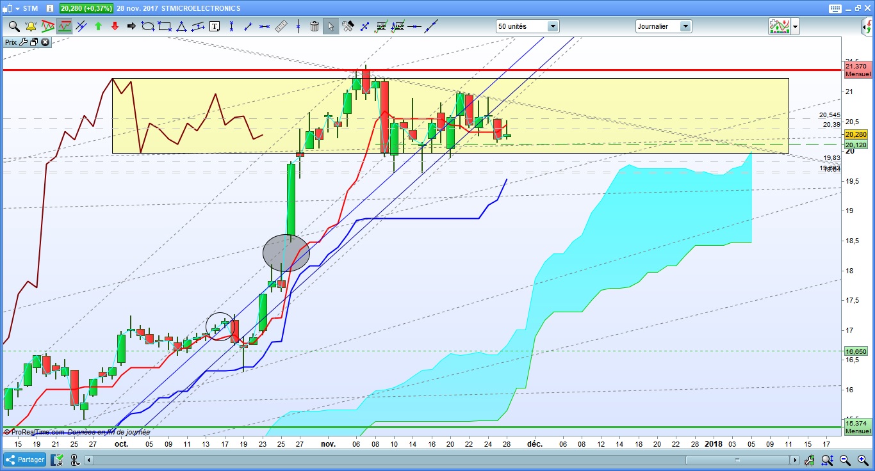The image size is (875, 471).
Task: Expand the side panel with red-green arrows
Action: tap(866, 28)
